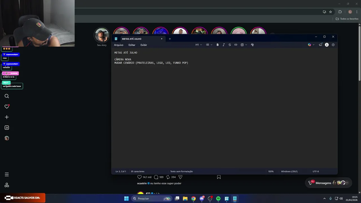Open the sidebar search icon
This screenshot has height=203, width=361.
[x=7, y=96]
